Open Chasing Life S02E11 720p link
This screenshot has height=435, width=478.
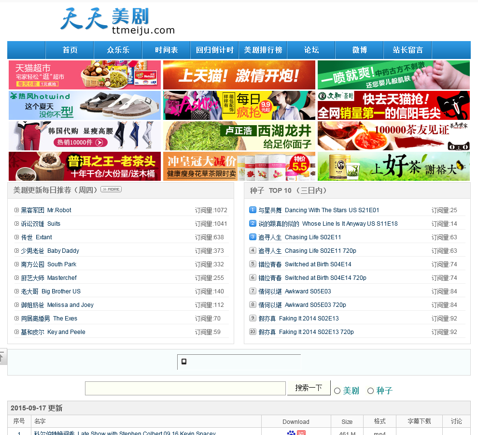coord(307,251)
